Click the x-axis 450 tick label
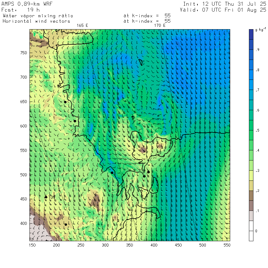The width and height of the screenshot is (268, 268). point(178,245)
